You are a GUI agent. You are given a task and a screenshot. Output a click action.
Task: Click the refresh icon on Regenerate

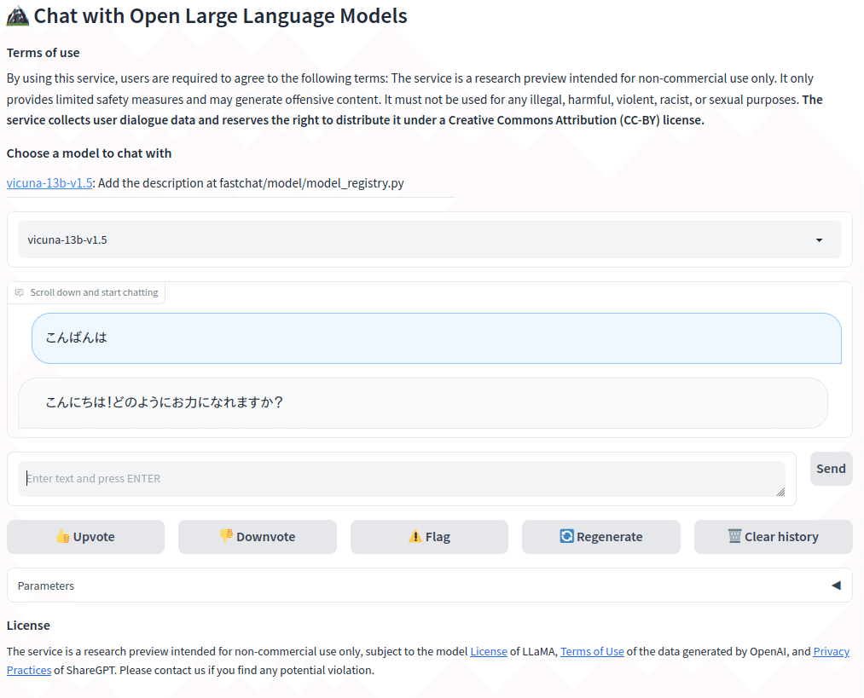click(566, 536)
